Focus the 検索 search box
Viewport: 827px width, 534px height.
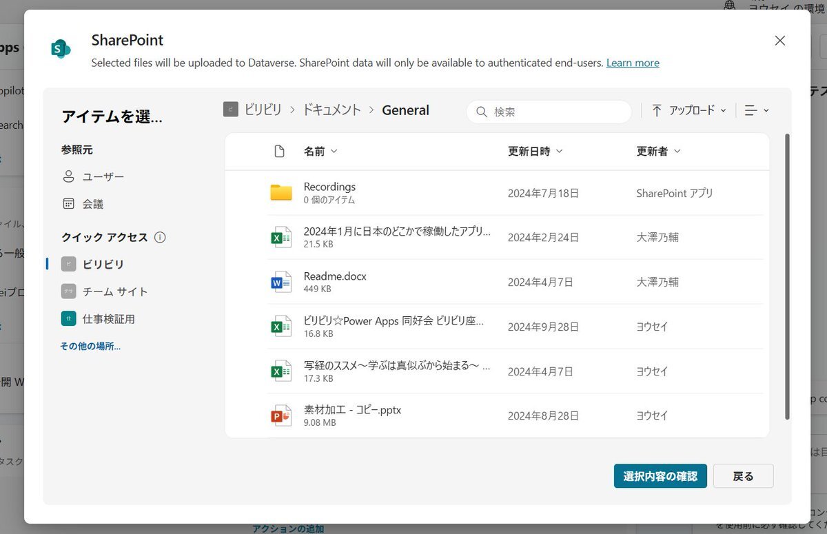point(549,112)
